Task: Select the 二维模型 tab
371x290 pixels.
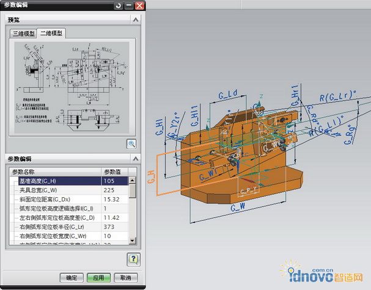Action: 51,34
